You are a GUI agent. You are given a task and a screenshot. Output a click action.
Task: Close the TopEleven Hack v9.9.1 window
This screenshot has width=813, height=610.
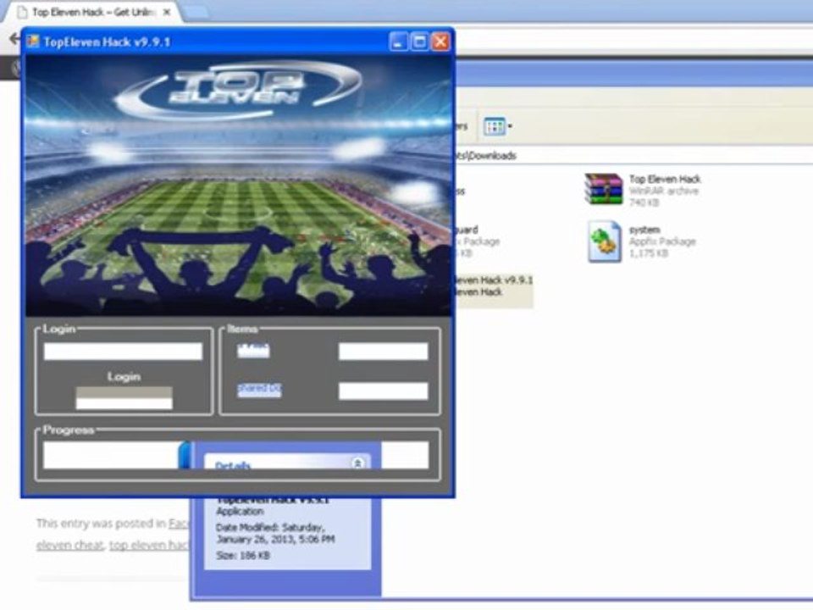(440, 42)
